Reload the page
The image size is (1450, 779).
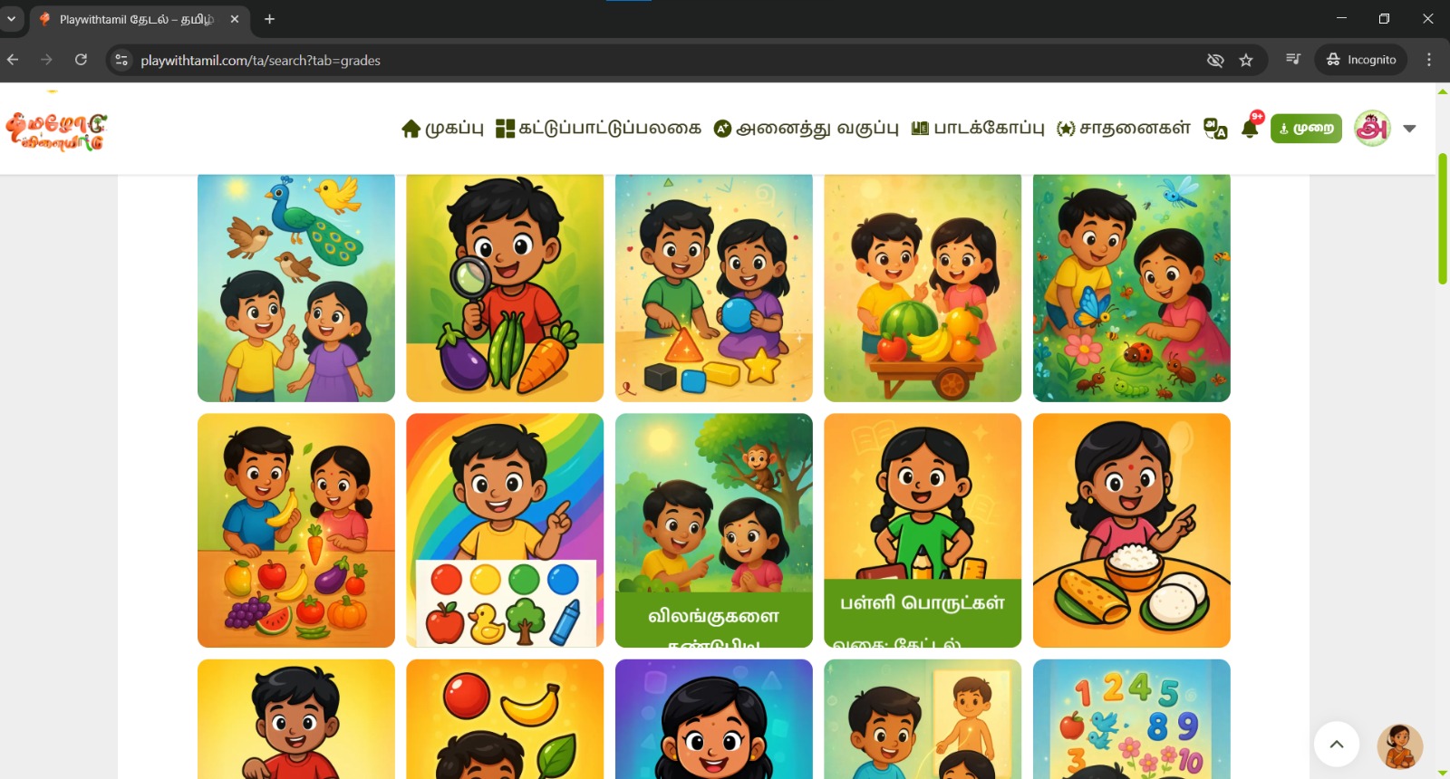point(81,60)
